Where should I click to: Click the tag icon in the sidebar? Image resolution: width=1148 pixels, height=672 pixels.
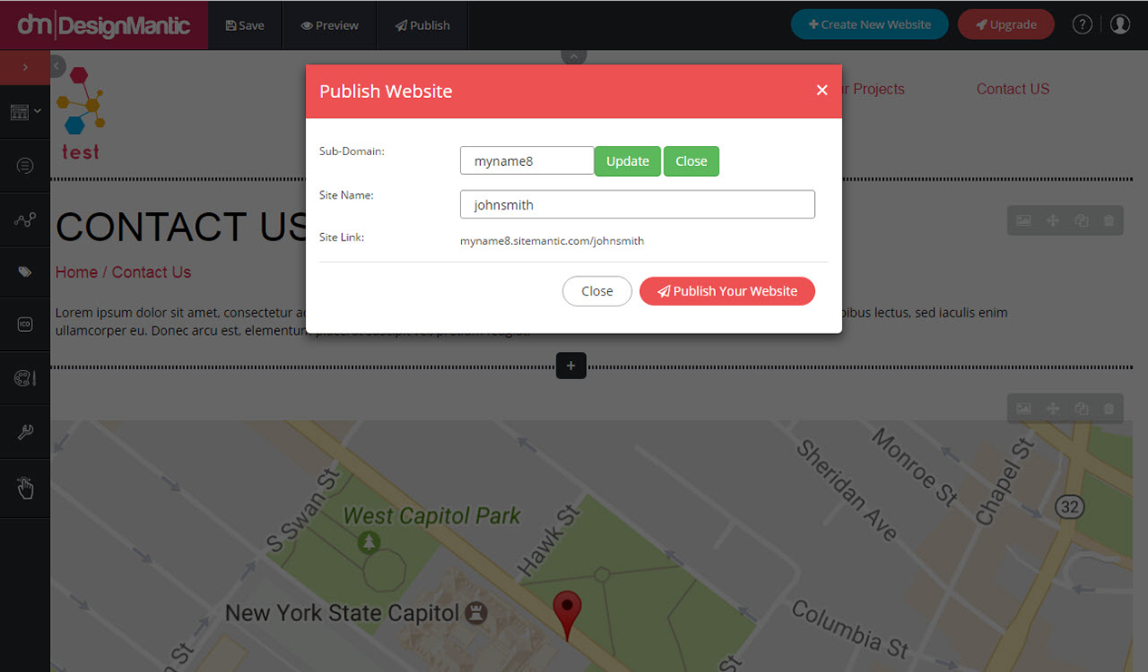pyautogui.click(x=25, y=273)
